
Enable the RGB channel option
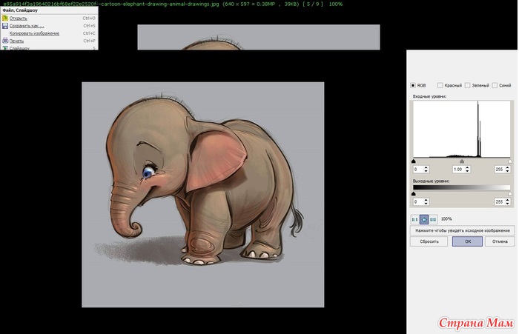coord(413,85)
